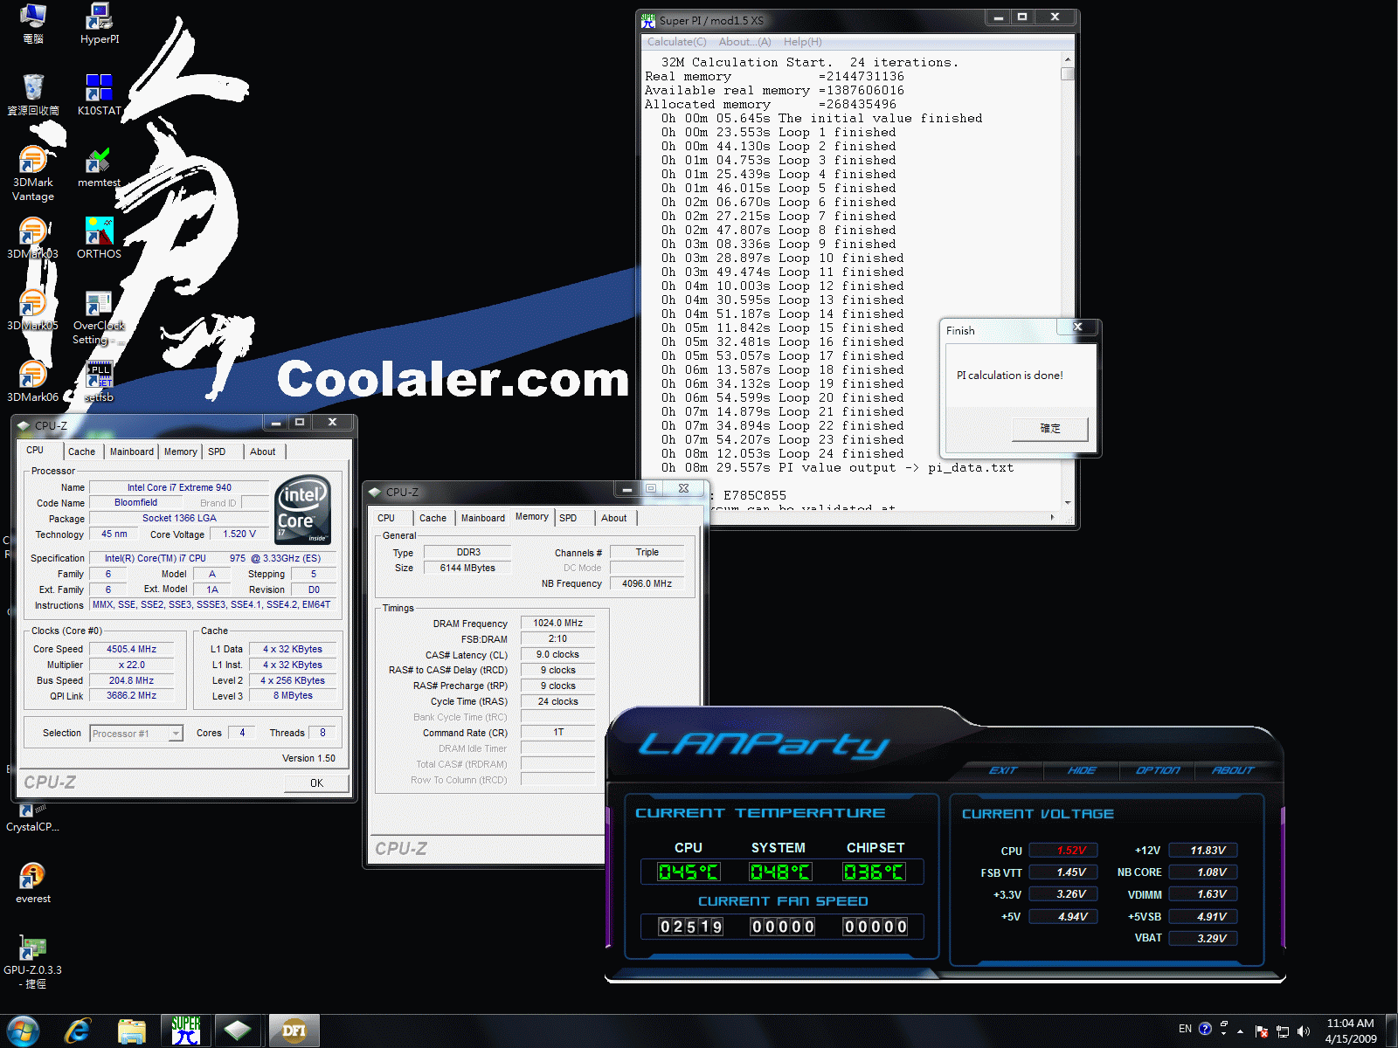The width and height of the screenshot is (1398, 1048).
Task: Switch to Cache tab in left CPU-Z
Action: click(x=81, y=452)
